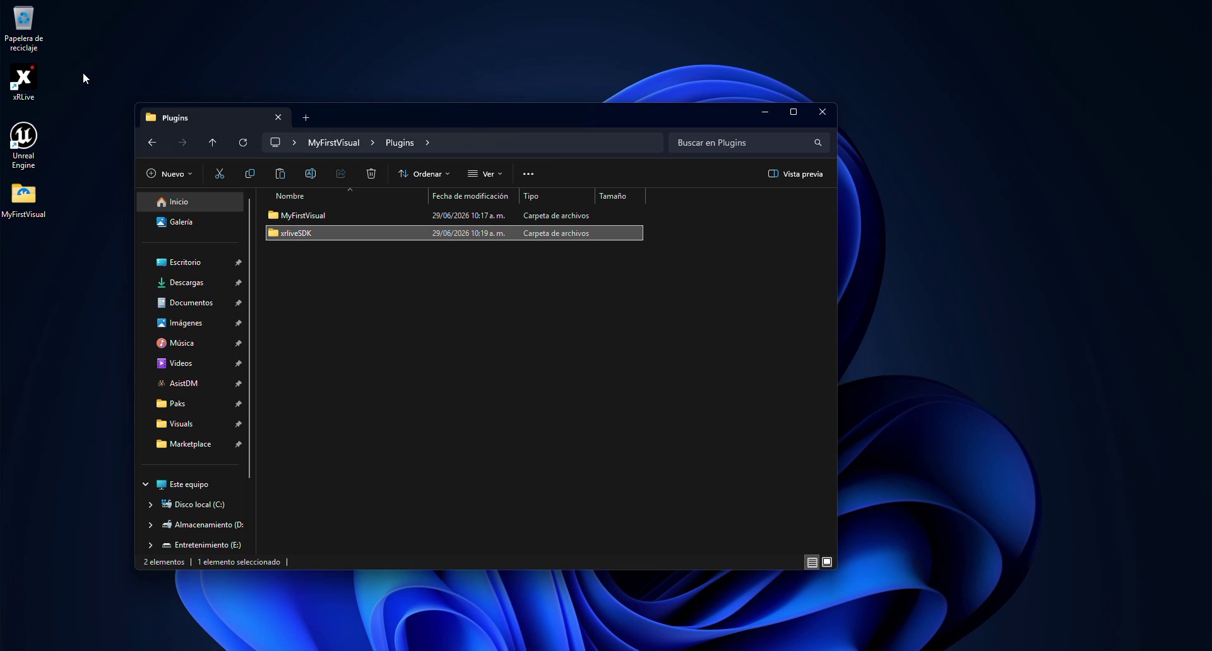
Task: Expand the Entretenimiento (E:) node
Action: 151,545
